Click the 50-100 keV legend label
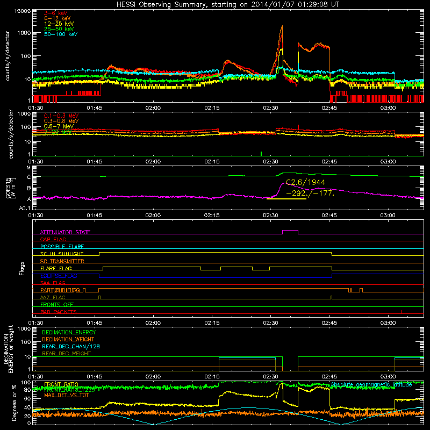Viewport: 430px width, 430px height. 61,34
